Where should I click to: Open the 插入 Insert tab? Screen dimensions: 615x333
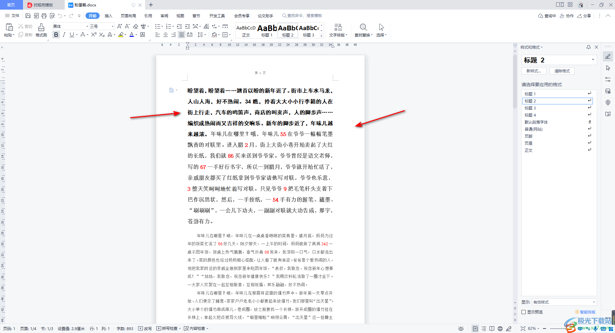tap(109, 16)
